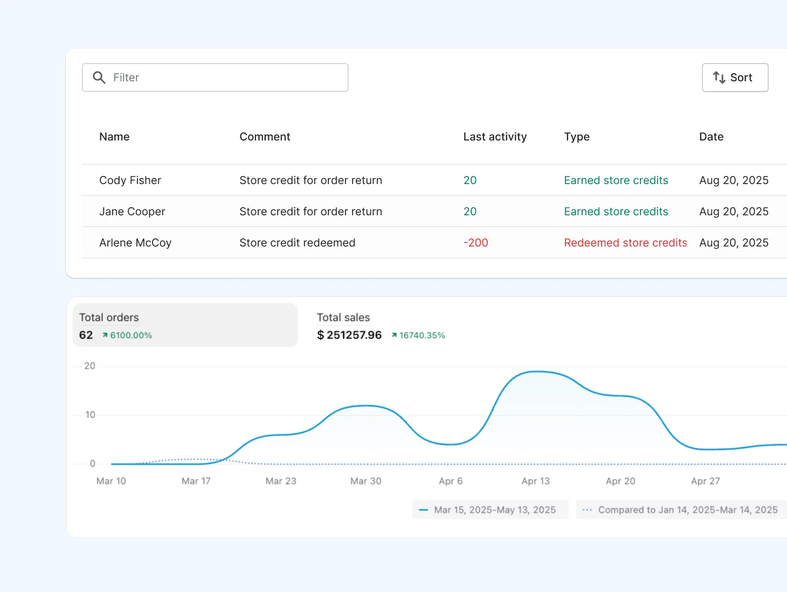
Task: Toggle the Compared to Jan 14 legend series
Action: 682,510
